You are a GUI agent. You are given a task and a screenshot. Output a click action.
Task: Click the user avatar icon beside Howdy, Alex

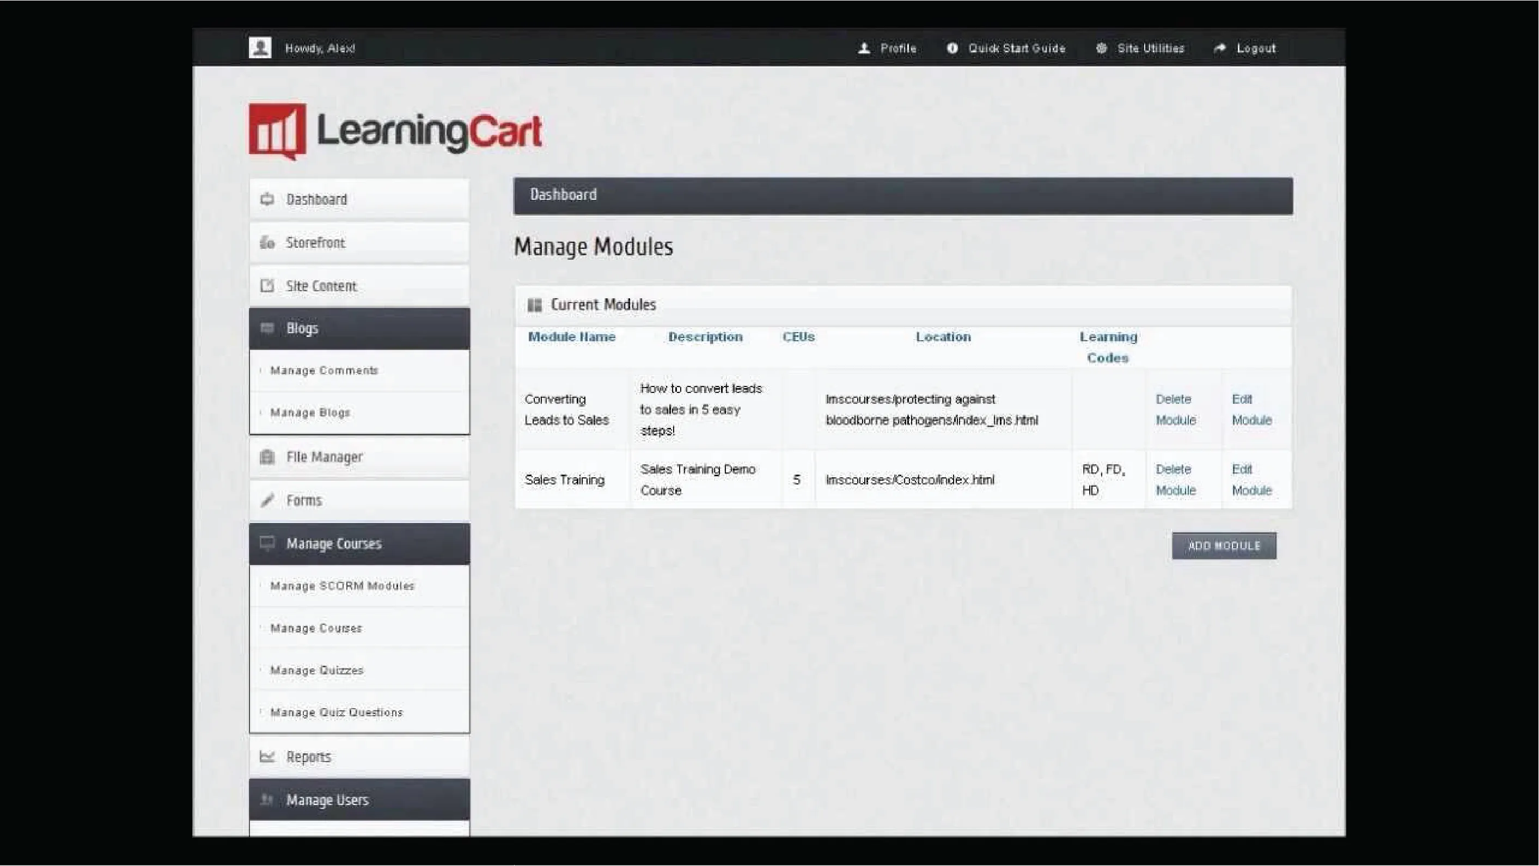(260, 48)
